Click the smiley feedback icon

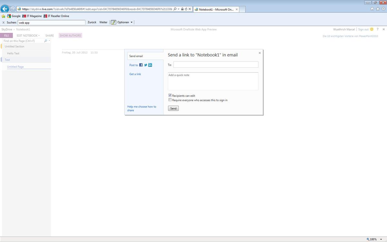tap(372, 29)
